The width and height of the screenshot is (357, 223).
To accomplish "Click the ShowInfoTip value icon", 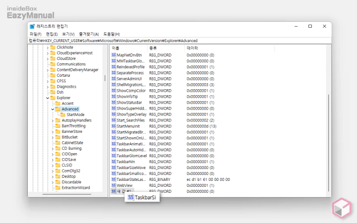I will click(114, 97).
